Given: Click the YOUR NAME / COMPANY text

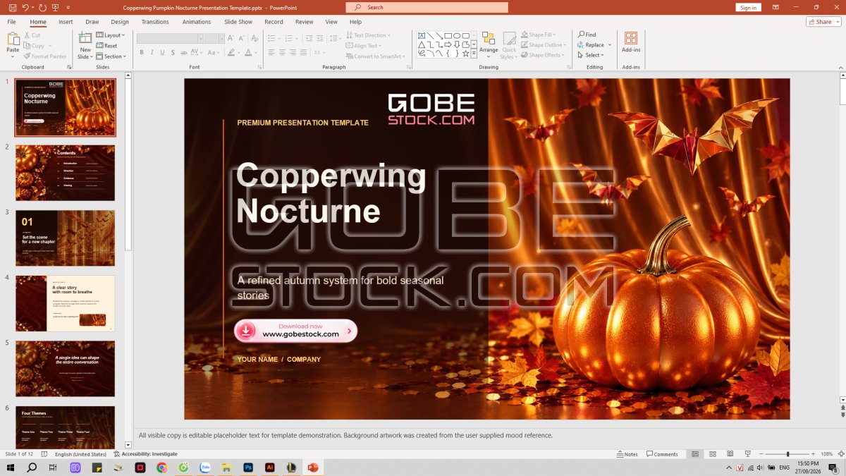Looking at the screenshot, I should (278, 360).
